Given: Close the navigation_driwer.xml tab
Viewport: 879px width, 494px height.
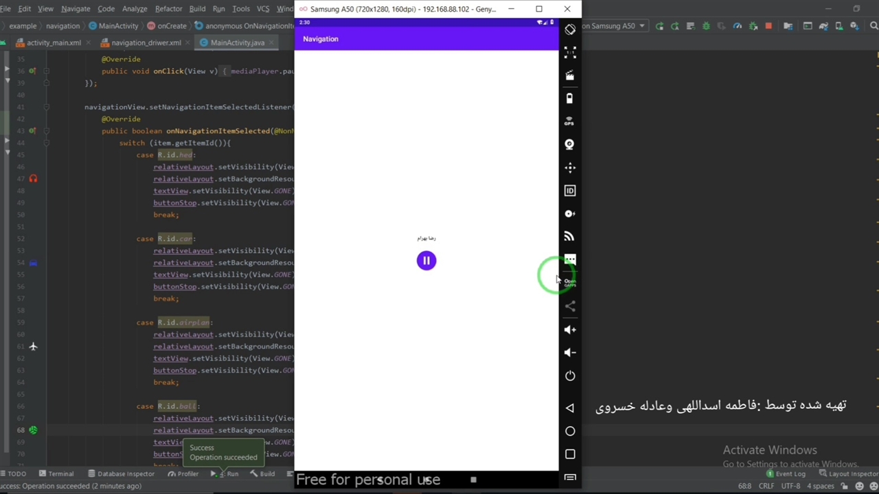Looking at the screenshot, I should click(188, 43).
